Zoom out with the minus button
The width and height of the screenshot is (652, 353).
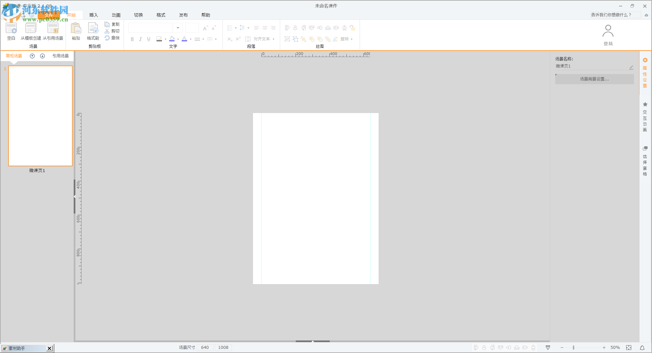(x=562, y=348)
